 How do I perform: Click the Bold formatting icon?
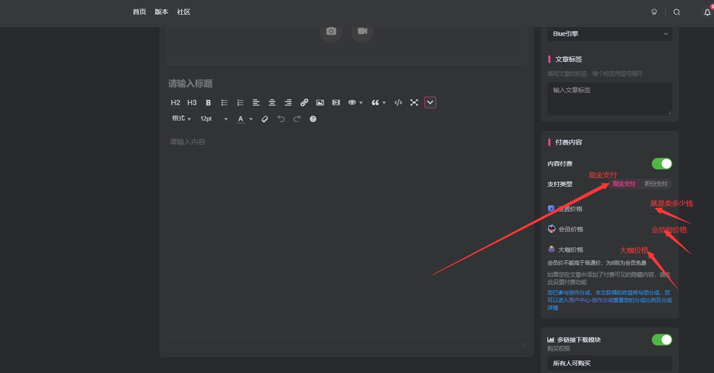(x=208, y=103)
